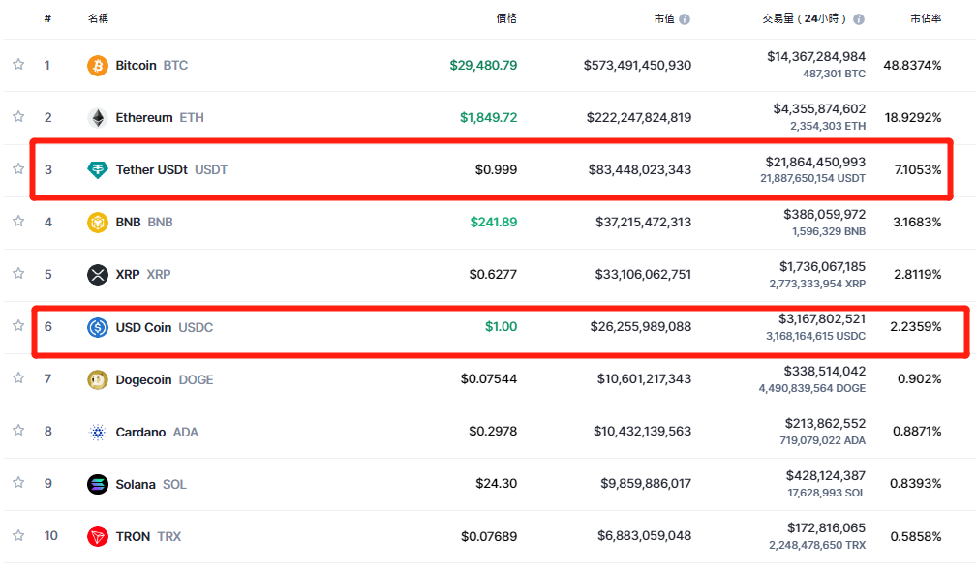
Task: Sort by the 市佔率 column header
Action: (x=926, y=18)
